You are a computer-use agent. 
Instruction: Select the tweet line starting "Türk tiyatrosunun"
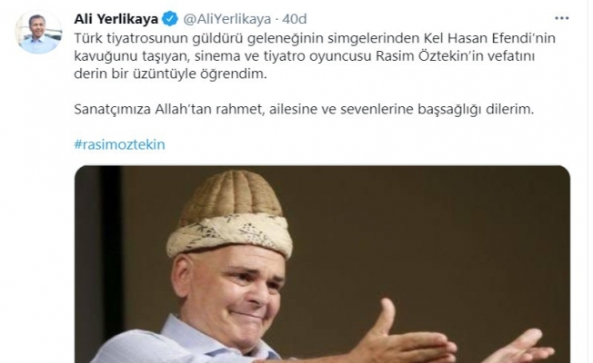(315, 38)
